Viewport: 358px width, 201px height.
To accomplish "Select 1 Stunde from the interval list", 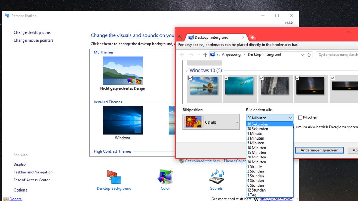I will (254, 166).
